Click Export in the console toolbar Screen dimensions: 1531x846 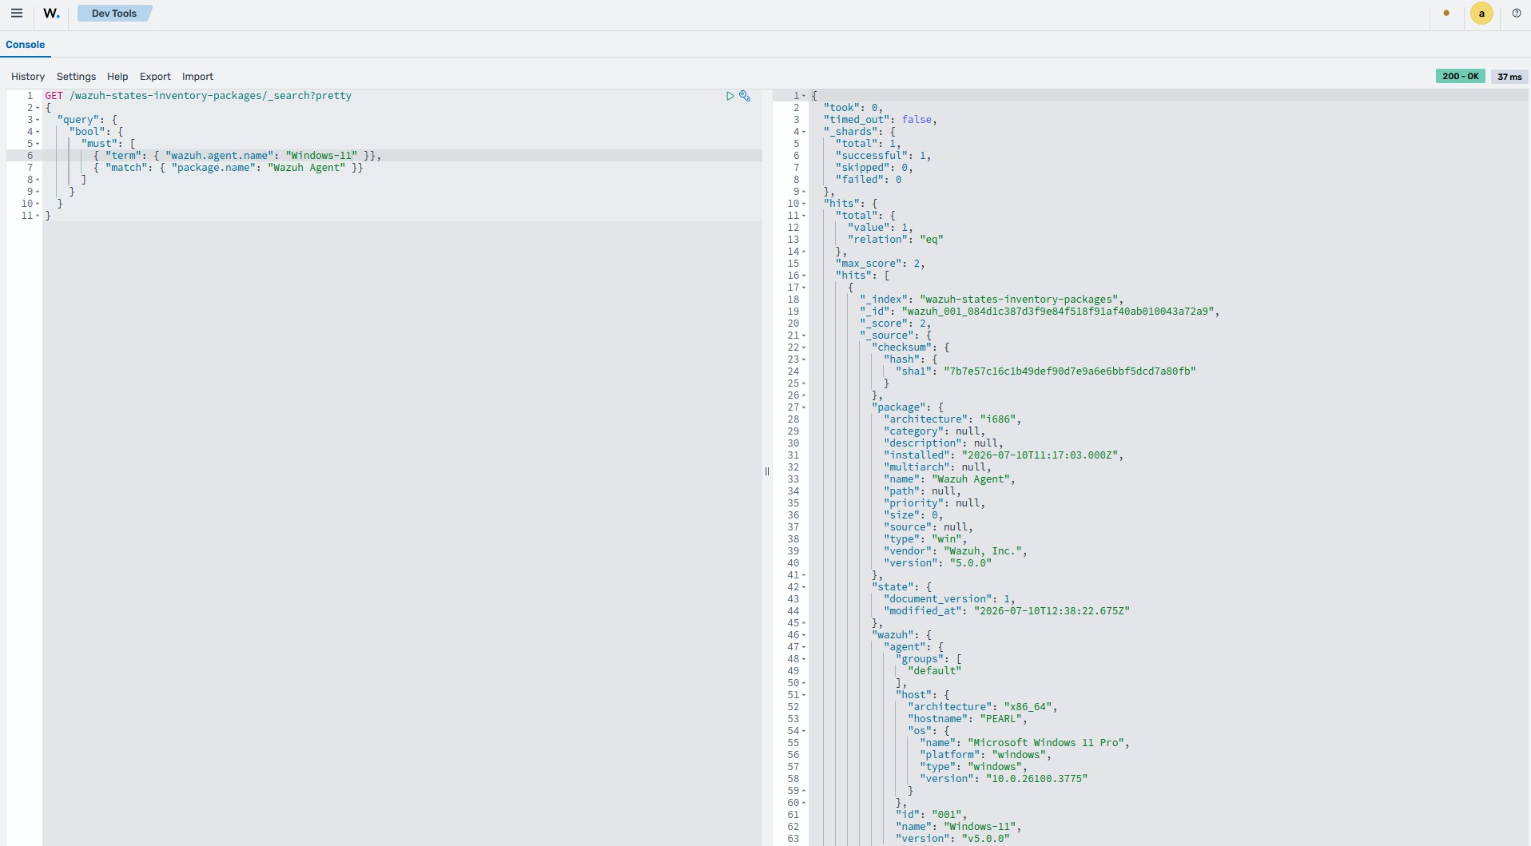155,77
